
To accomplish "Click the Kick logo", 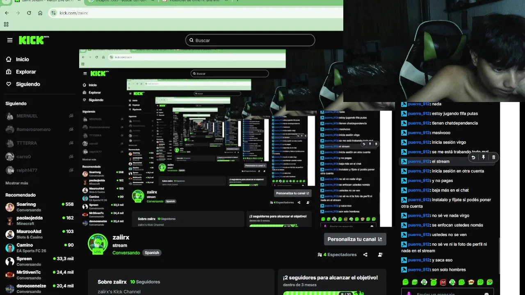I will click(x=34, y=40).
